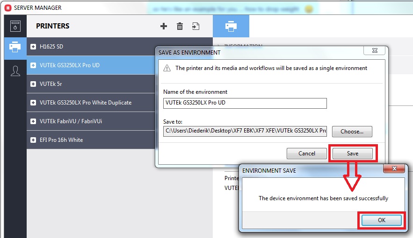Expand the VUTEk FabriVU / FabriVUi printer
The image size is (413, 238).
(x=33, y=121)
